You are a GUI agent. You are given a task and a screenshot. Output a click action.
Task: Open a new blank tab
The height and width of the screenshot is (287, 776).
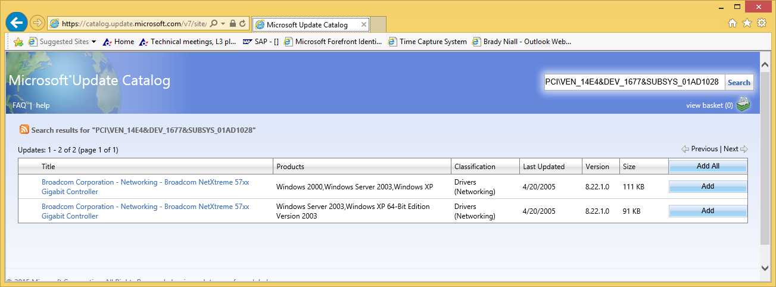point(379,25)
